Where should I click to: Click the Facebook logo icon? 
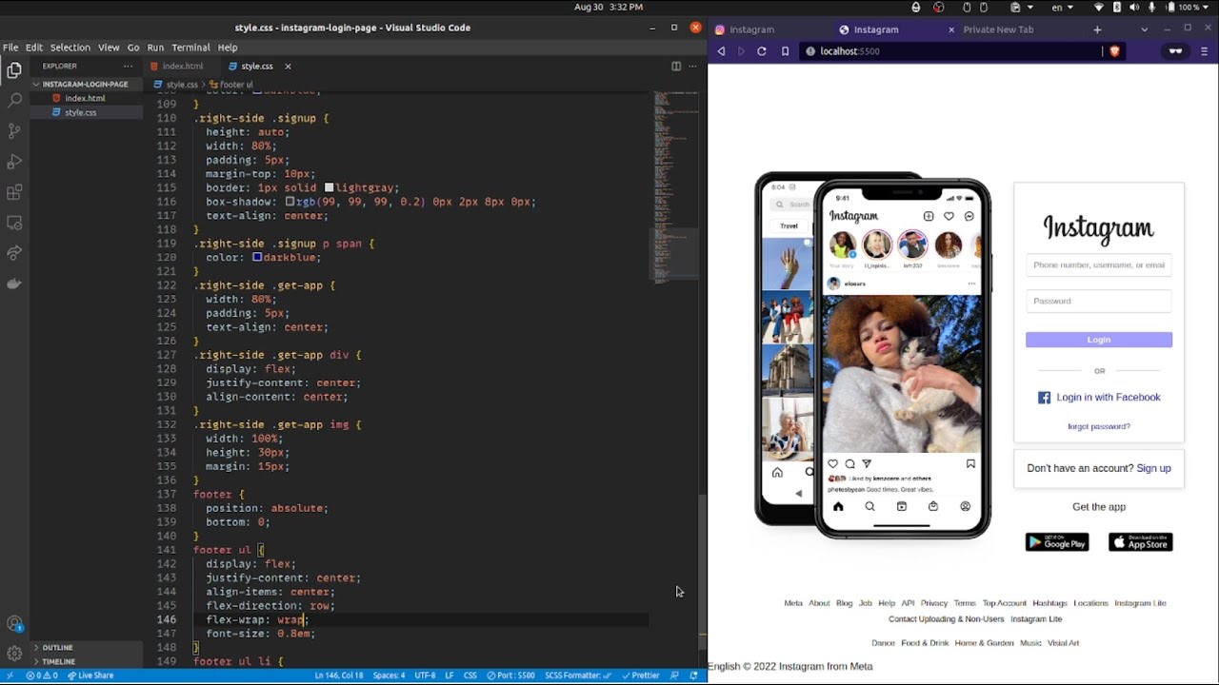[x=1044, y=398]
